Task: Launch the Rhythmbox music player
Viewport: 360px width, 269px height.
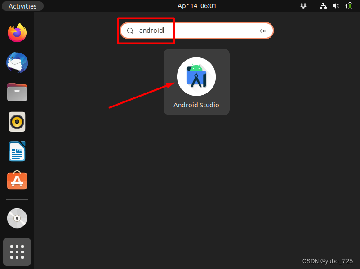Action: pyautogui.click(x=17, y=122)
